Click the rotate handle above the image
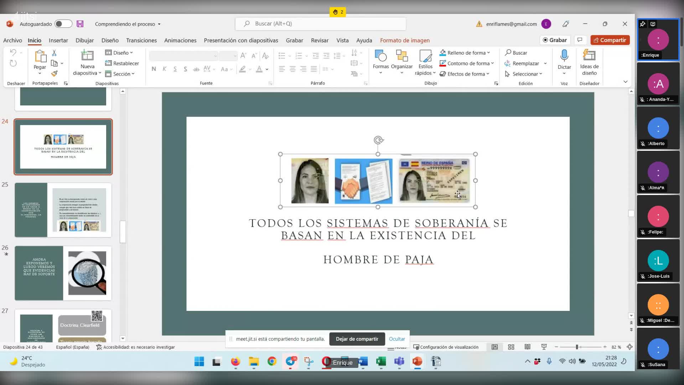Viewport: 684px width, 385px height. tap(378, 140)
